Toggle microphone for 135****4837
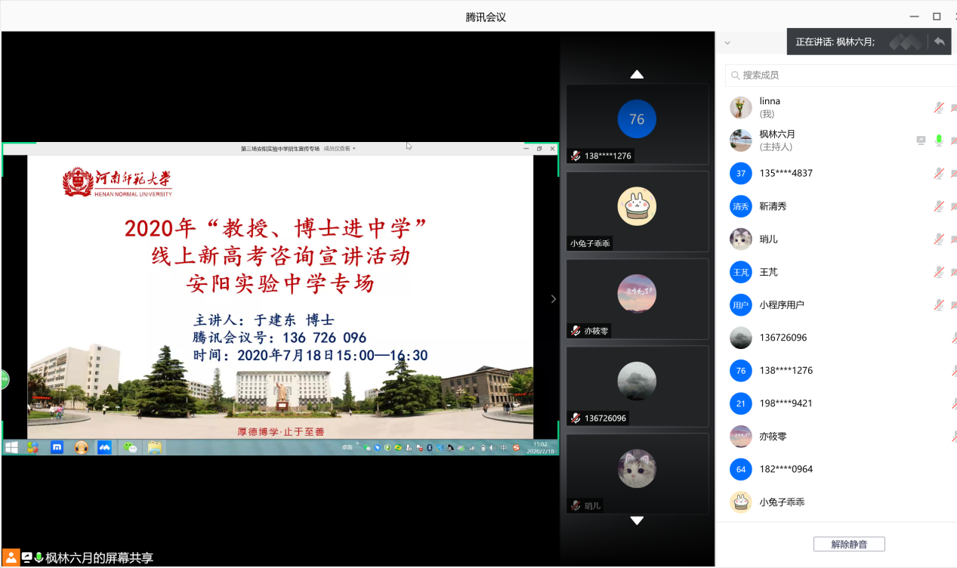This screenshot has height=568, width=957. coord(938,173)
